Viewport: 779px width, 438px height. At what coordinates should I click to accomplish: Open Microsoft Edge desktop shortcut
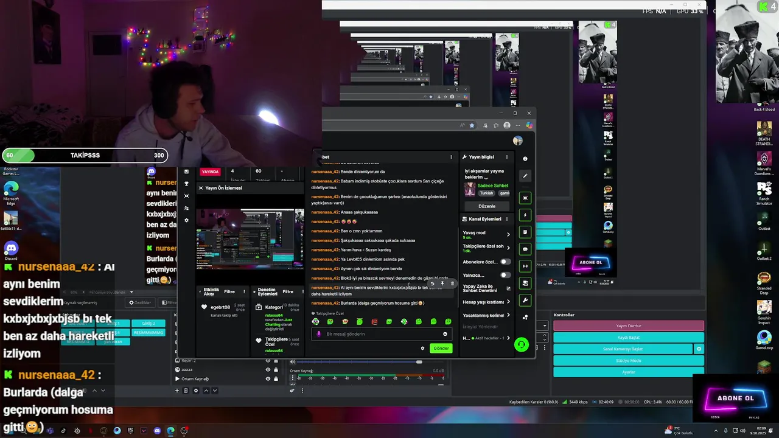coord(11,192)
